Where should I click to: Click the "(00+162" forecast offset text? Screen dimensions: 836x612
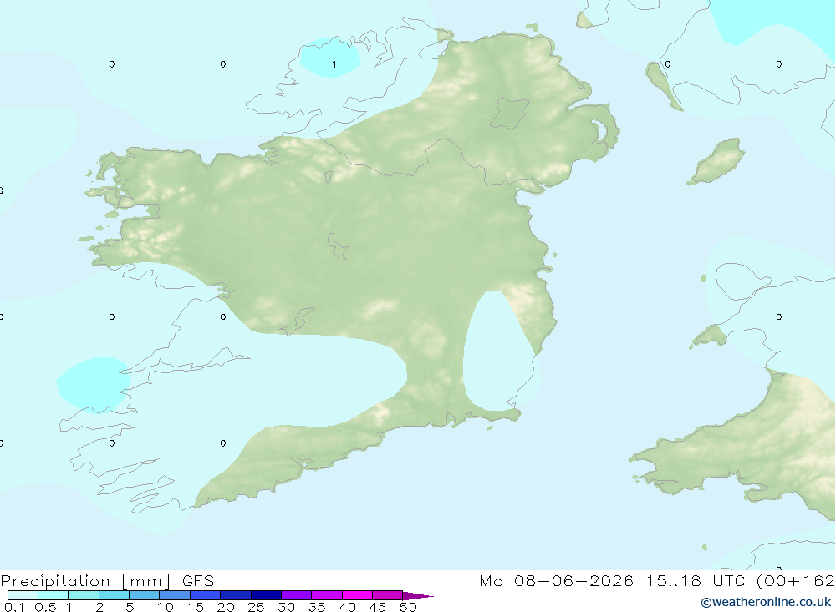click(x=795, y=581)
